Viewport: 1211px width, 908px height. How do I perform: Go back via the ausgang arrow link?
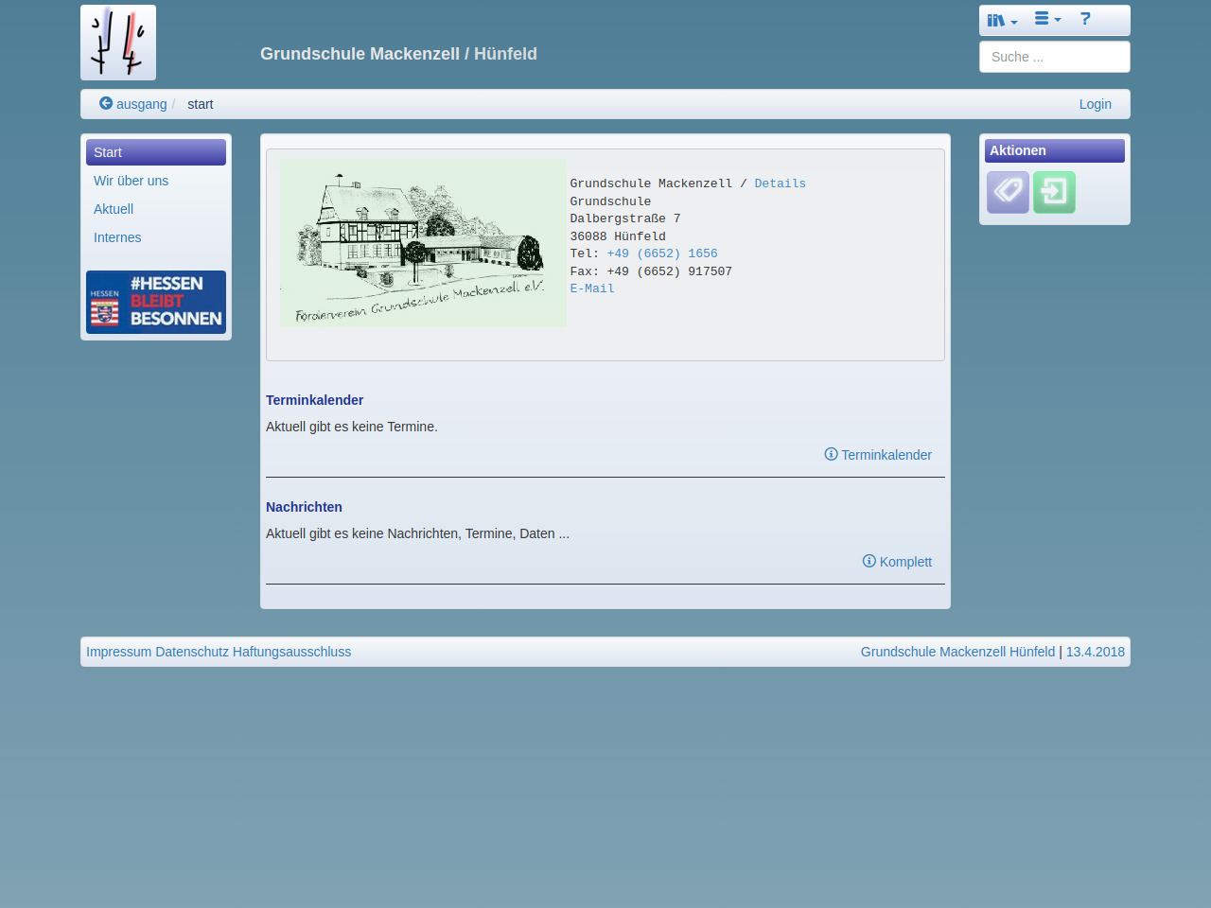coord(133,104)
